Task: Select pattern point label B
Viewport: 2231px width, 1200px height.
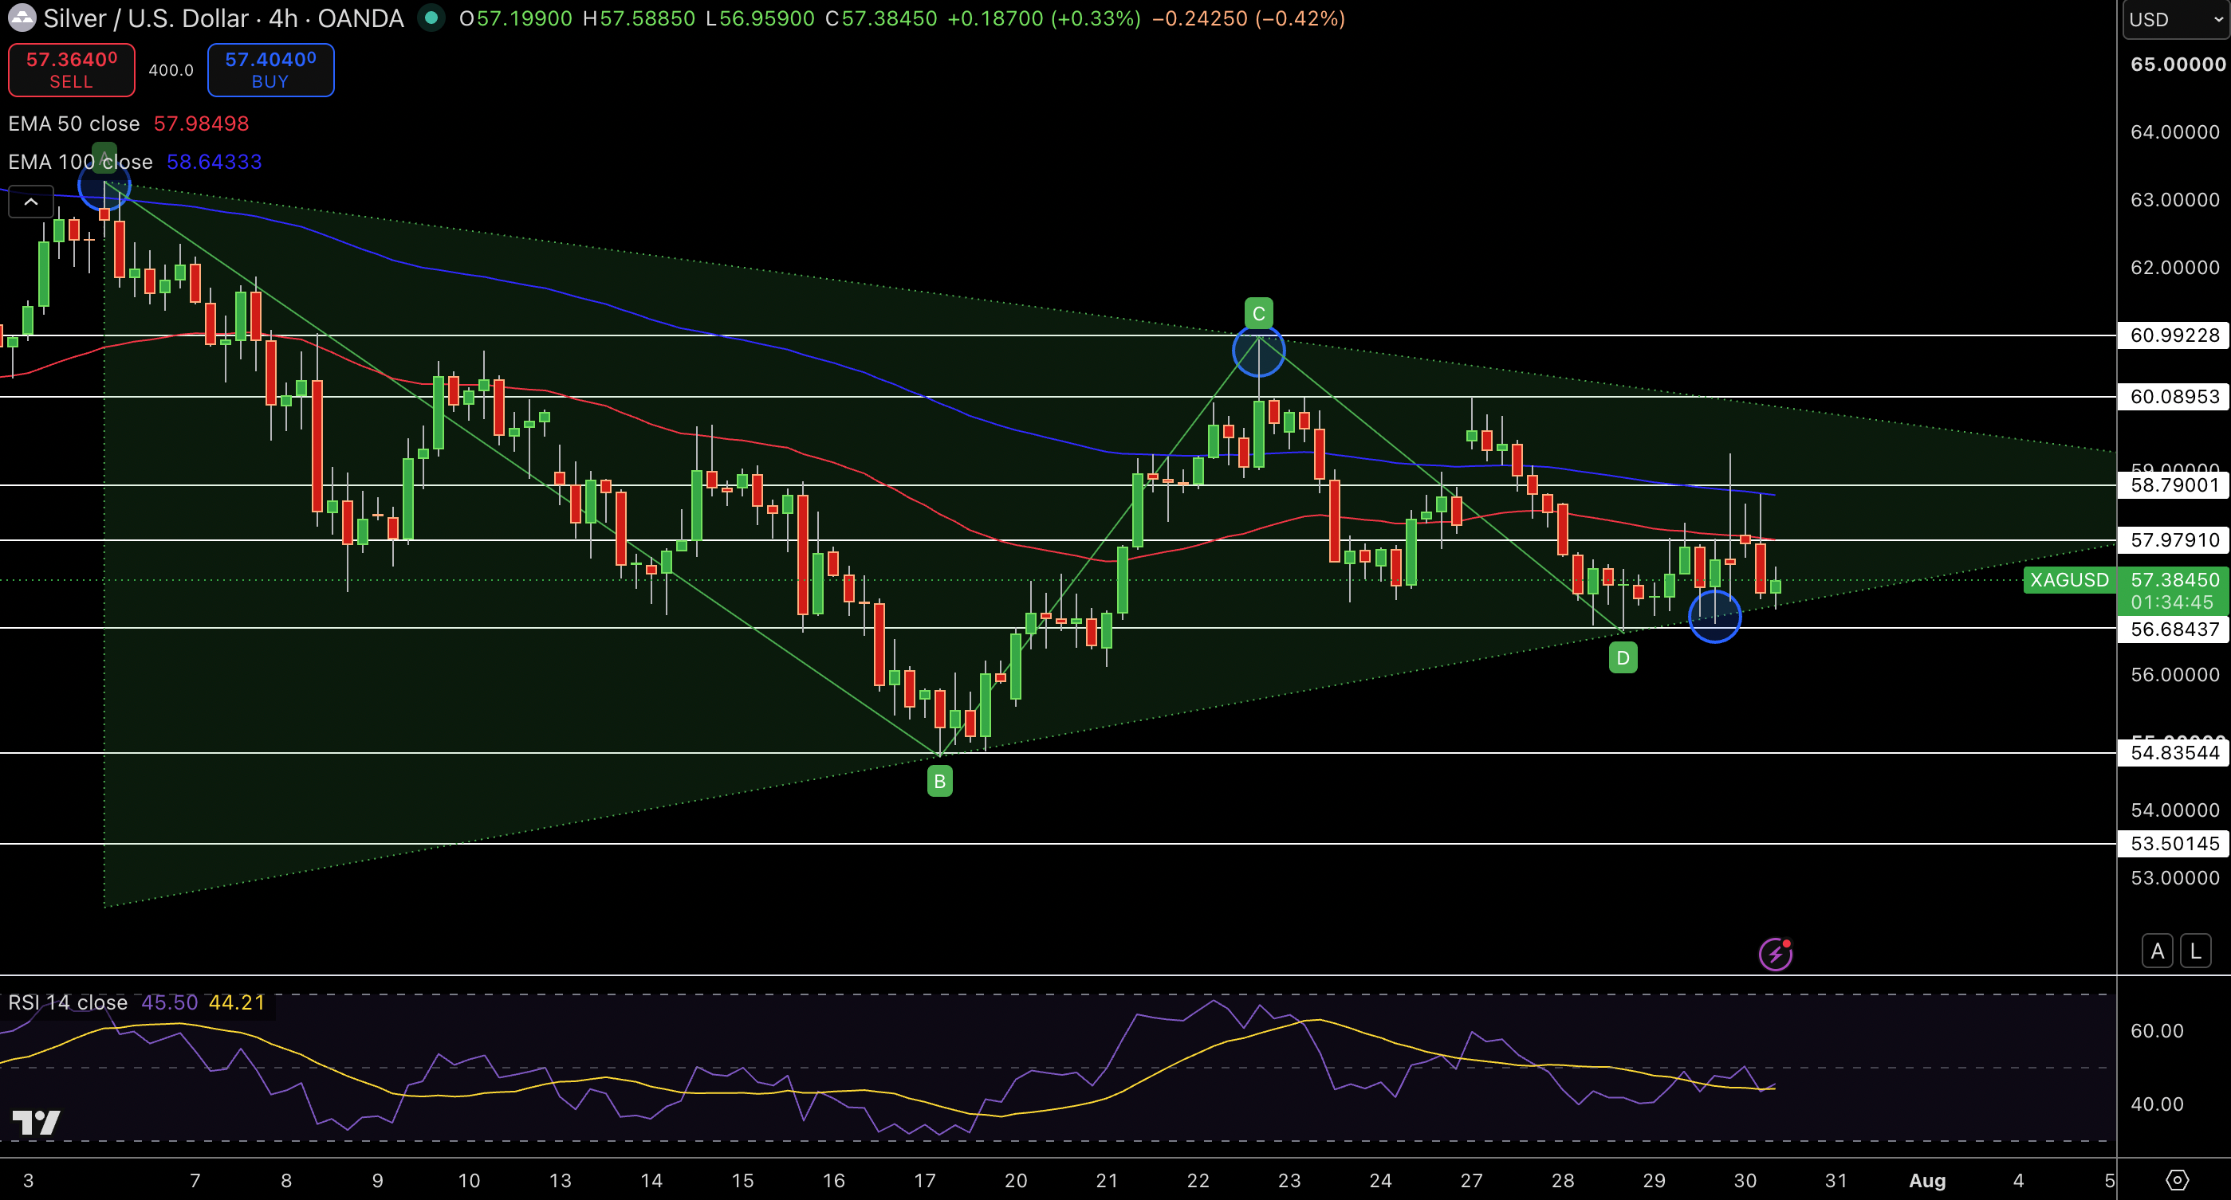Action: pyautogui.click(x=940, y=781)
